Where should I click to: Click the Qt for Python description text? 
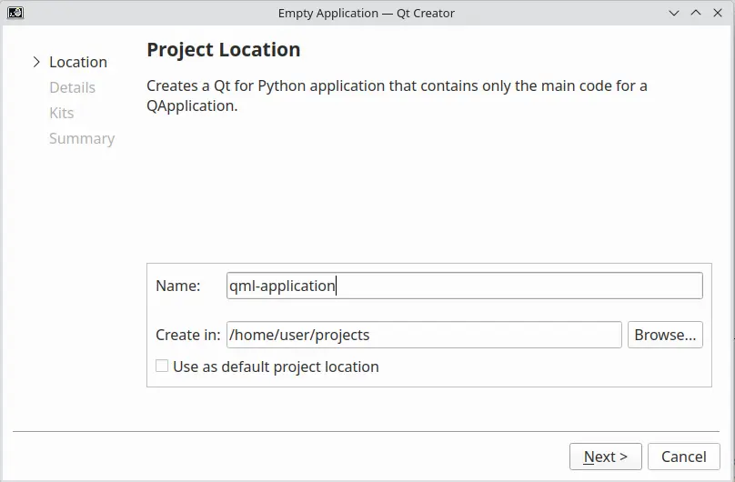(397, 95)
